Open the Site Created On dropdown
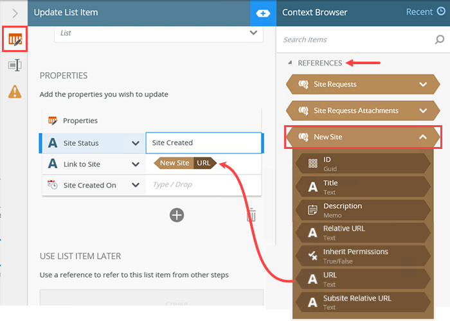The height and width of the screenshot is (321, 450). [x=136, y=185]
